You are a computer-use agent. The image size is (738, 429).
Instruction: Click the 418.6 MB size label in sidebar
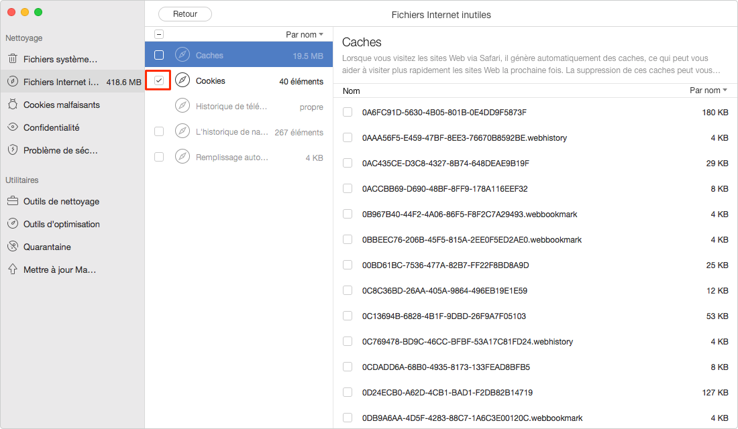[x=124, y=82]
